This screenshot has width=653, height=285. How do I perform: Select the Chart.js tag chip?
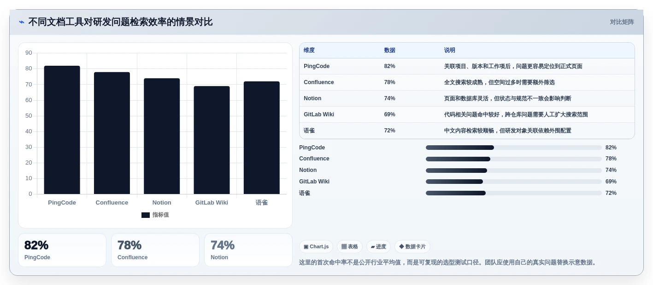coord(316,247)
